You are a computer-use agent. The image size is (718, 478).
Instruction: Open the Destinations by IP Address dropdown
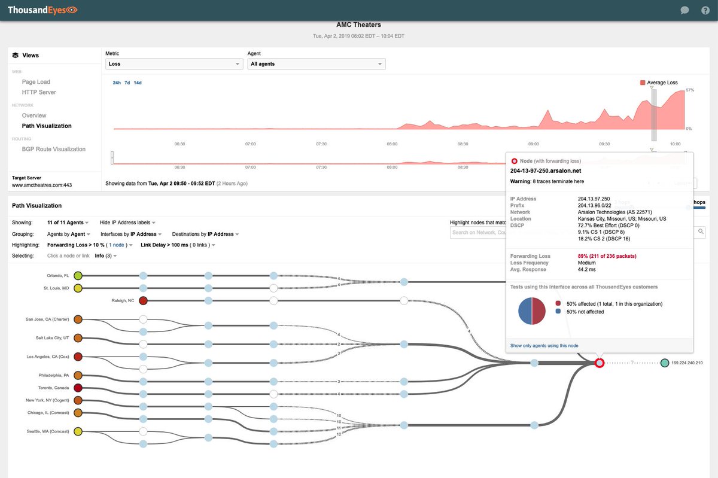click(206, 234)
